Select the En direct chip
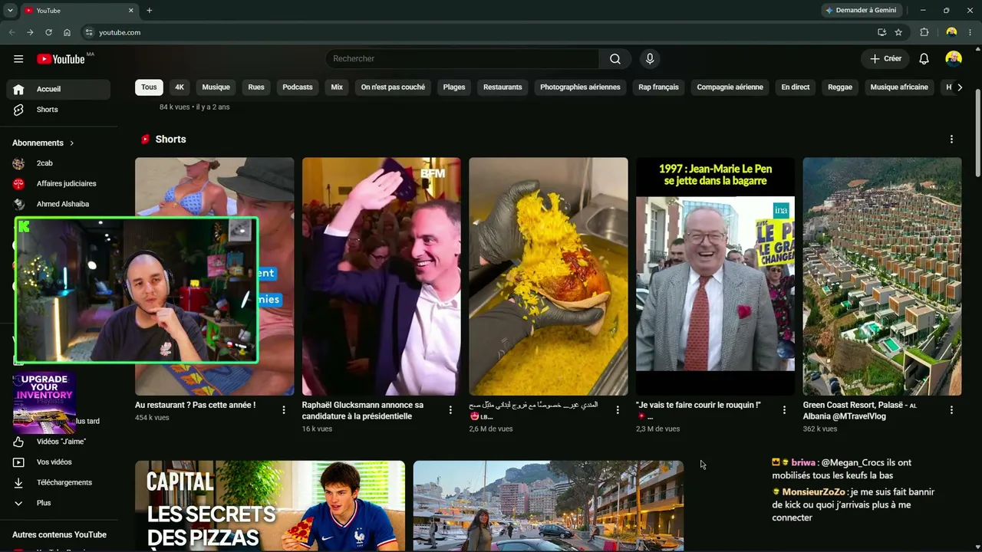982x552 pixels. (x=796, y=87)
